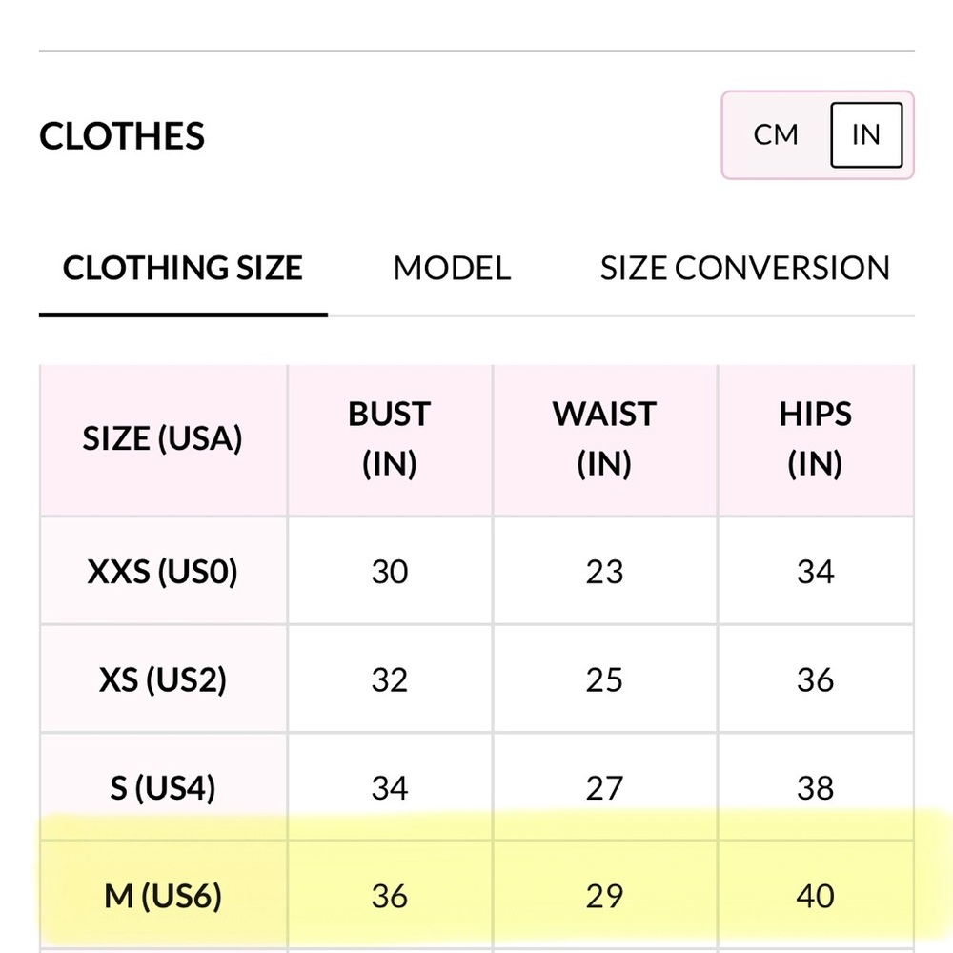Select the highlighted M (US6) row
The width and height of the screenshot is (953, 953).
tap(476, 896)
